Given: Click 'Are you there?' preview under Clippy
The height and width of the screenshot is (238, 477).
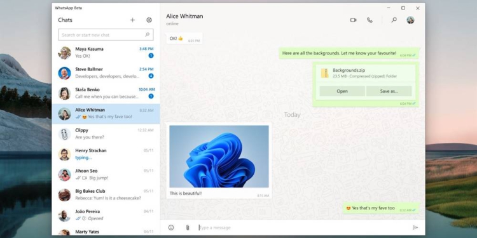Looking at the screenshot, I should click(90, 137).
